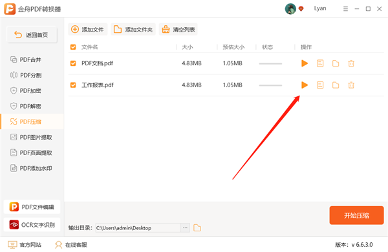Screen dimensions: 388x252
Task: Click the orange 开始压缩 button
Action: [x=356, y=215]
